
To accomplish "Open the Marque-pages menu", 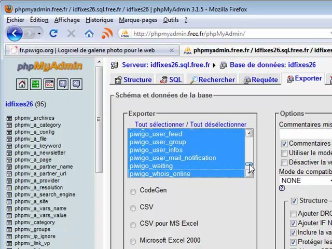I will pos(138,20).
